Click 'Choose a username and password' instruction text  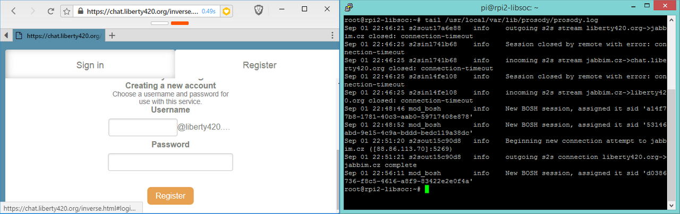(171, 98)
